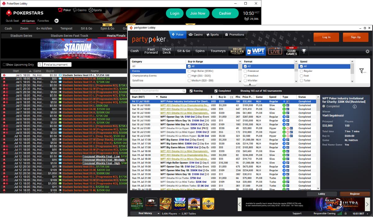Click Join Now in PokerStars

(x=198, y=13)
